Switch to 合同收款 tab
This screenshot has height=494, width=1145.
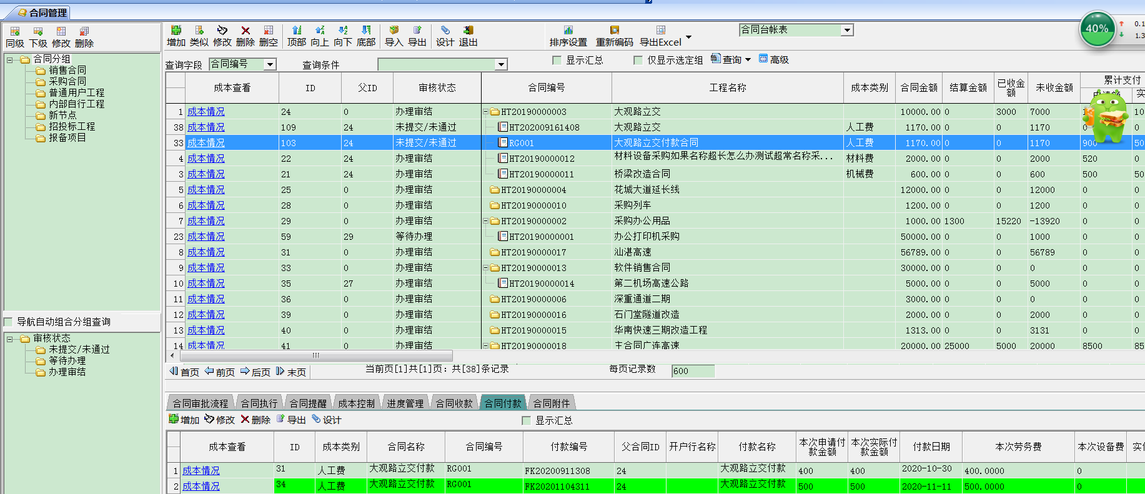454,403
